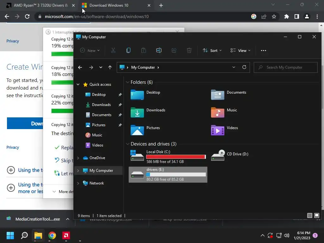Open the New dropdown in File Explorer
The height and width of the screenshot is (243, 324).
tap(90, 50)
